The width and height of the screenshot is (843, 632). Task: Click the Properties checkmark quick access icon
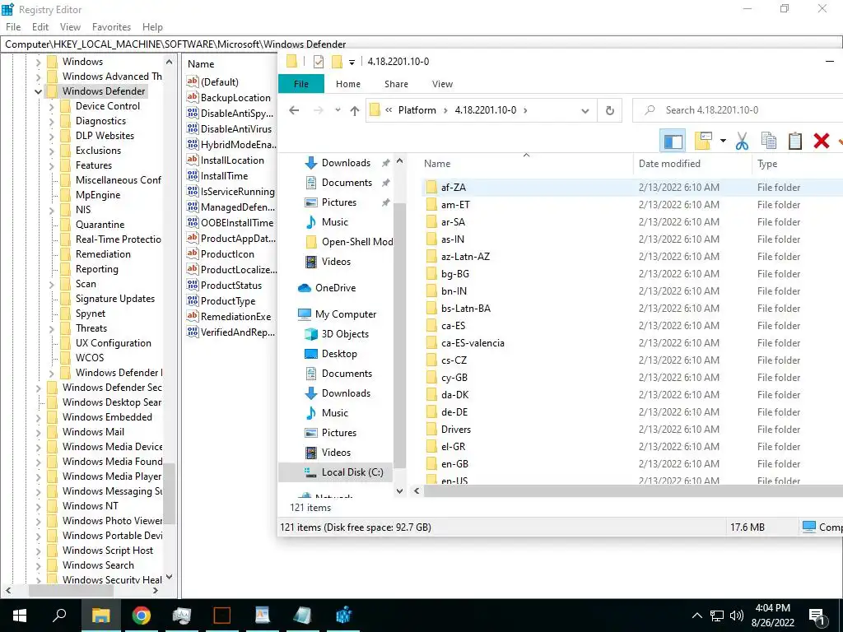[x=319, y=62]
